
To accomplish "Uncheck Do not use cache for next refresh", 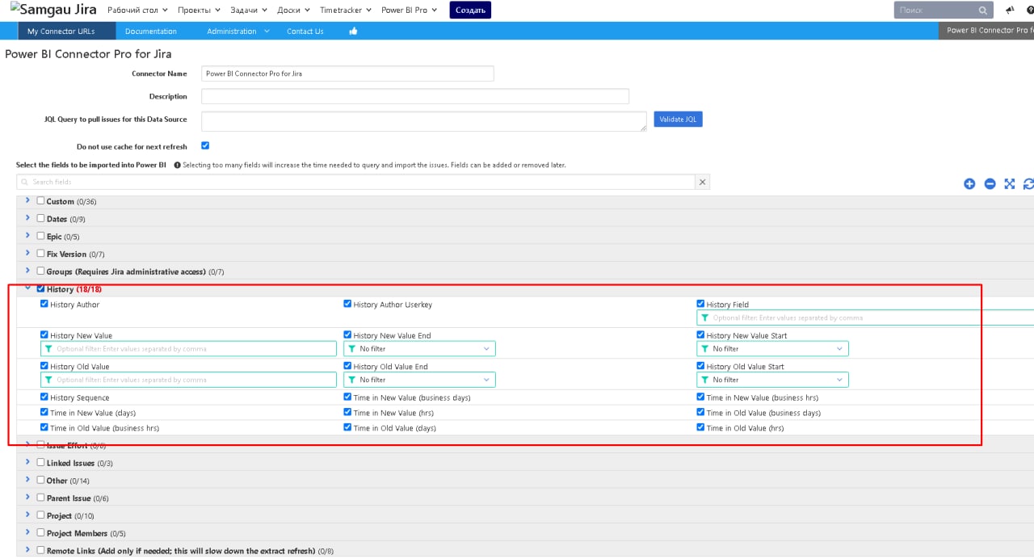I will point(205,146).
